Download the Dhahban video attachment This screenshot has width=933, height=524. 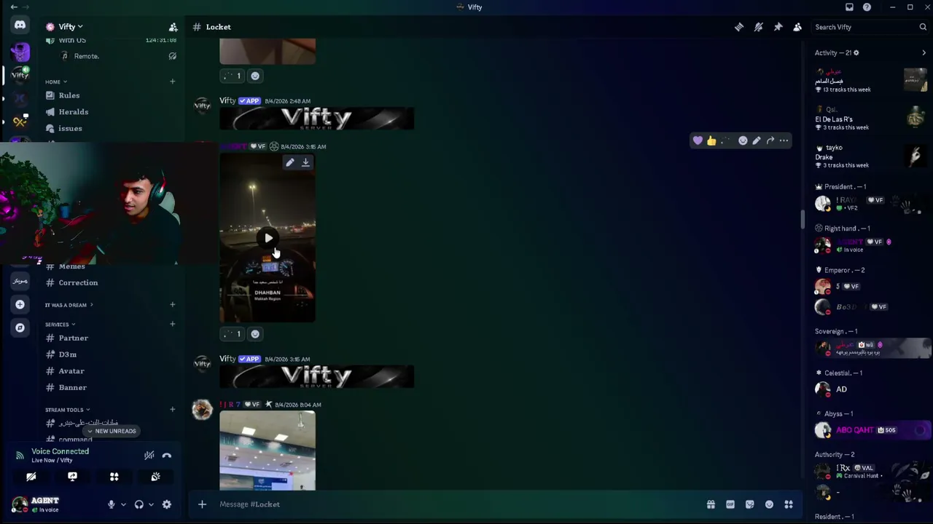click(305, 163)
